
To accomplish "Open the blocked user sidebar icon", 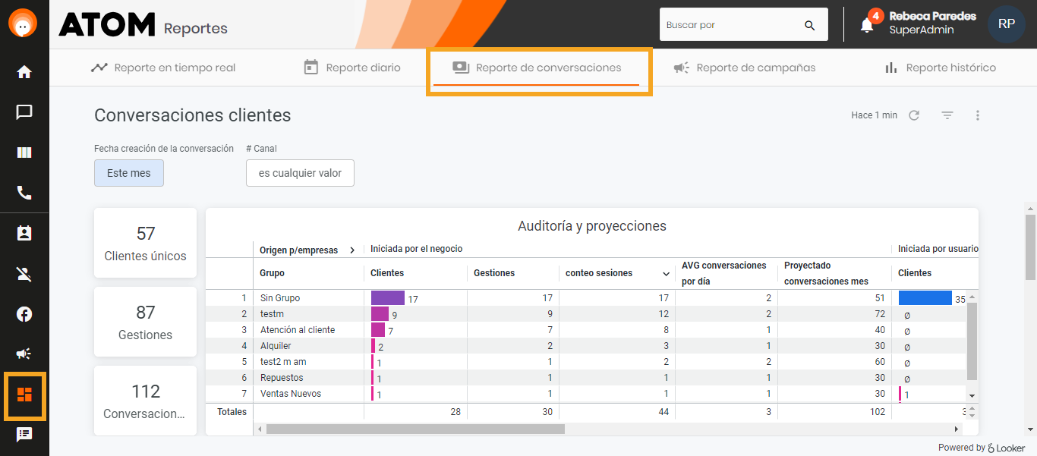I will pos(24,274).
